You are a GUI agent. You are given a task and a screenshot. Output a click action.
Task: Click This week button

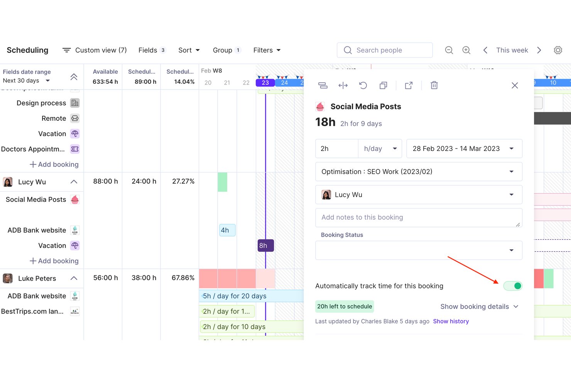point(512,50)
